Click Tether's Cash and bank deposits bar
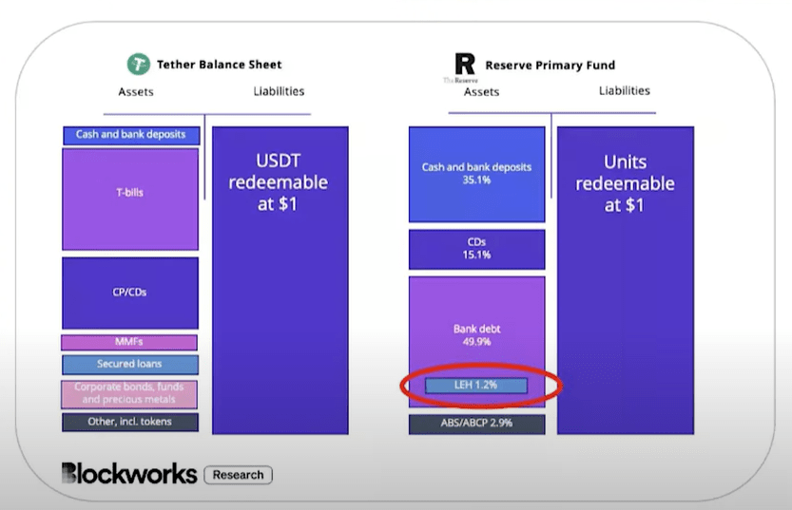Image resolution: width=792 pixels, height=510 pixels. click(x=131, y=135)
